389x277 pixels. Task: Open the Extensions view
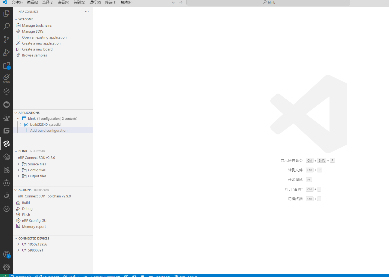[x=7, y=65]
